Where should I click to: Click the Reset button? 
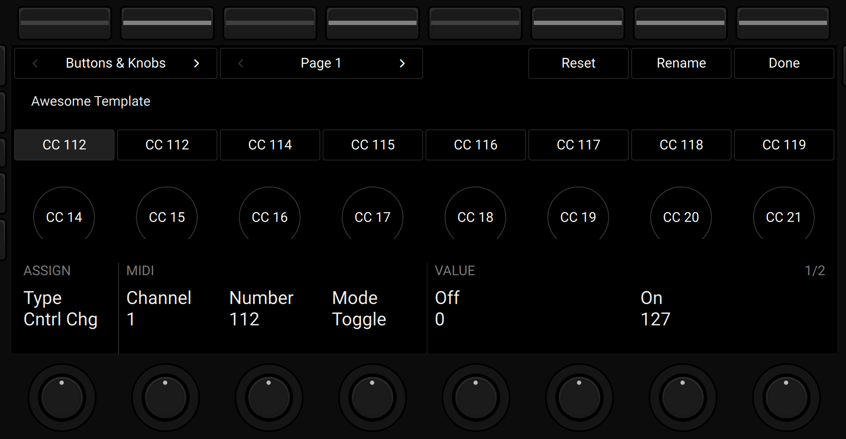578,63
